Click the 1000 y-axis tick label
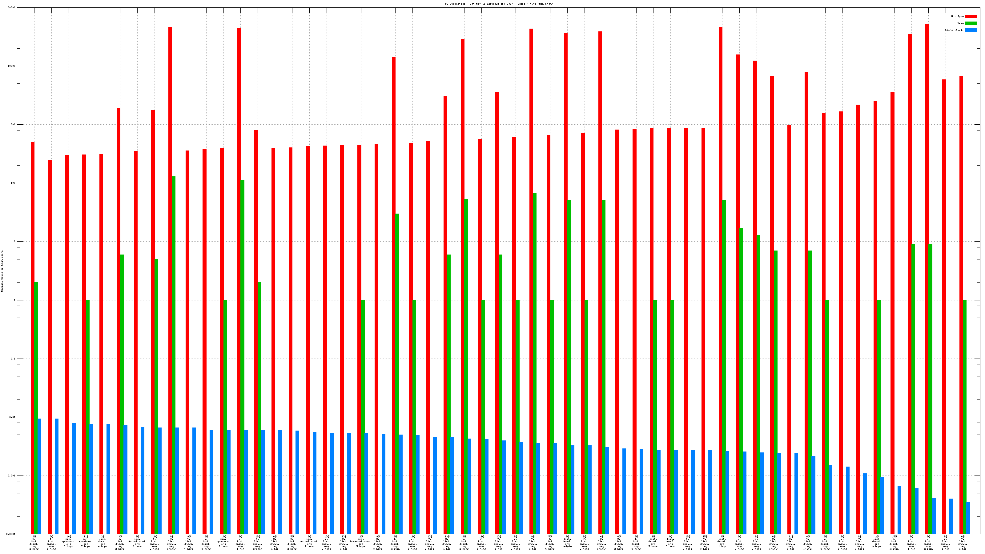 tap(12, 125)
